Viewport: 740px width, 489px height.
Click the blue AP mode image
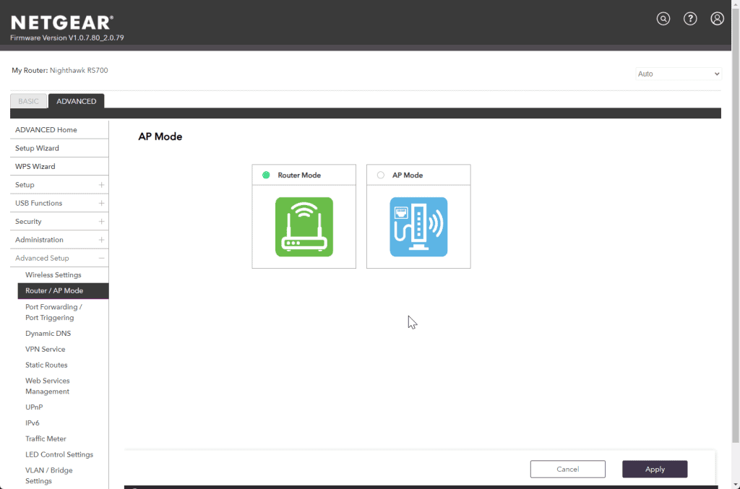coord(418,227)
